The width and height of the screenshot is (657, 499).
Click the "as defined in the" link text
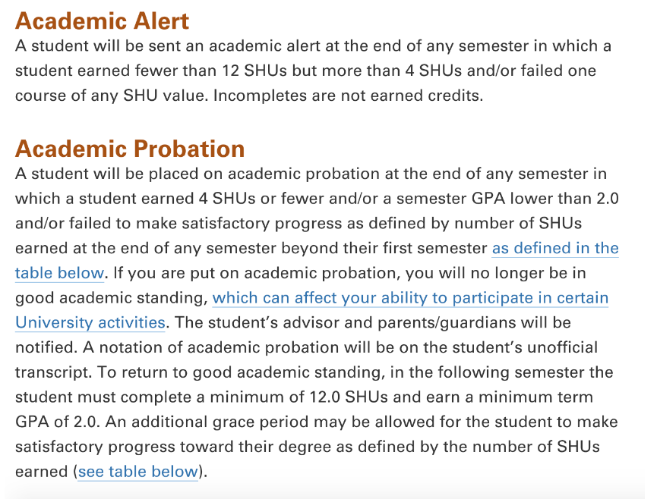click(555, 248)
